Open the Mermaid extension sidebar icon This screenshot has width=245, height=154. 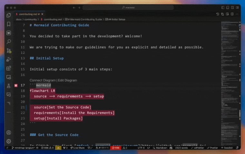(x=9, y=33)
